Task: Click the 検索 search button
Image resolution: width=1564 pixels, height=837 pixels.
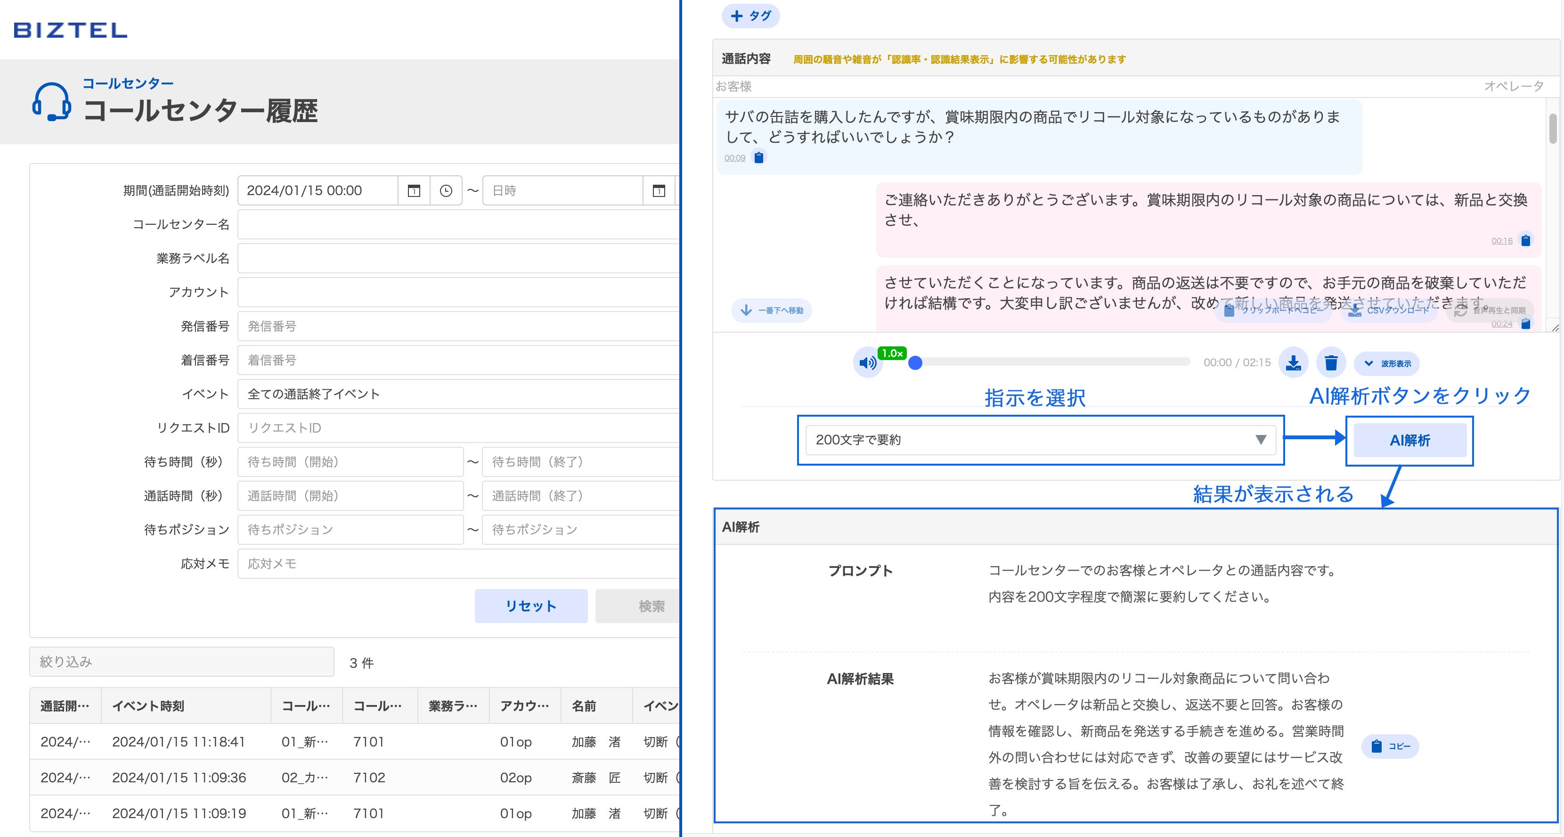Action: [637, 606]
